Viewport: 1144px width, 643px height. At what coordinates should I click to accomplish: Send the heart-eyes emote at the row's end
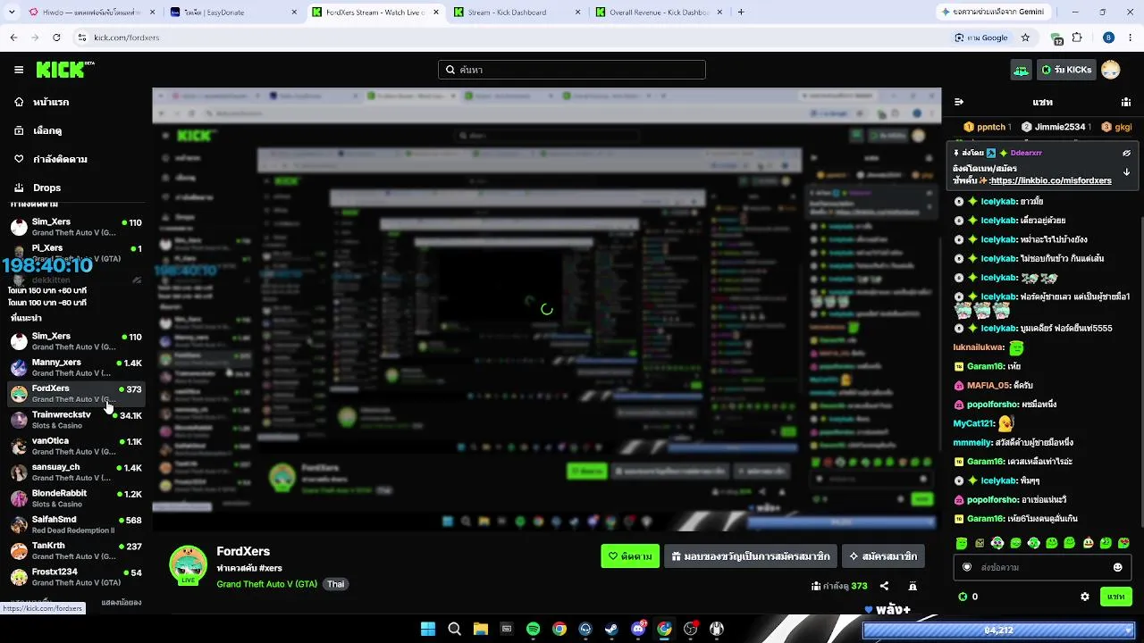[1123, 543]
